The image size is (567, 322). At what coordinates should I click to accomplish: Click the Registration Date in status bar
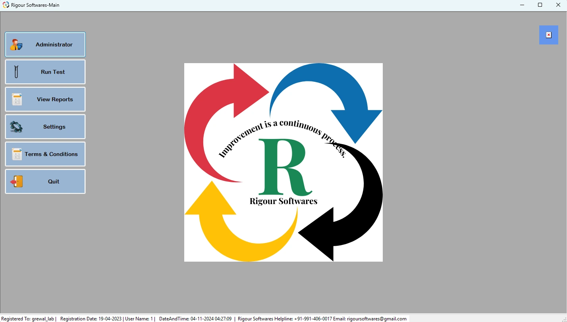click(91, 319)
